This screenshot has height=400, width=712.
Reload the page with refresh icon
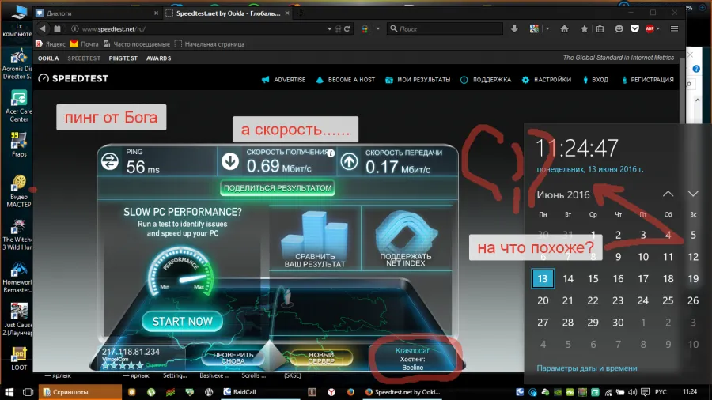347,28
